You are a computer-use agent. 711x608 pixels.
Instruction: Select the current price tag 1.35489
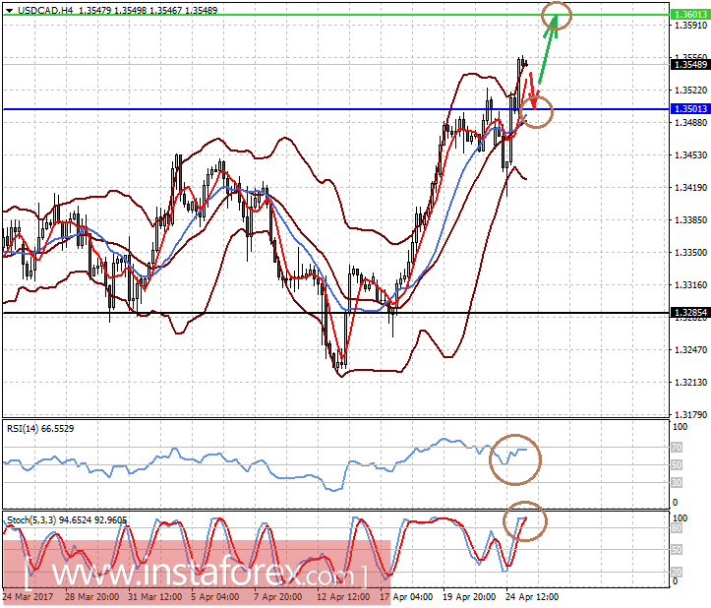click(690, 64)
